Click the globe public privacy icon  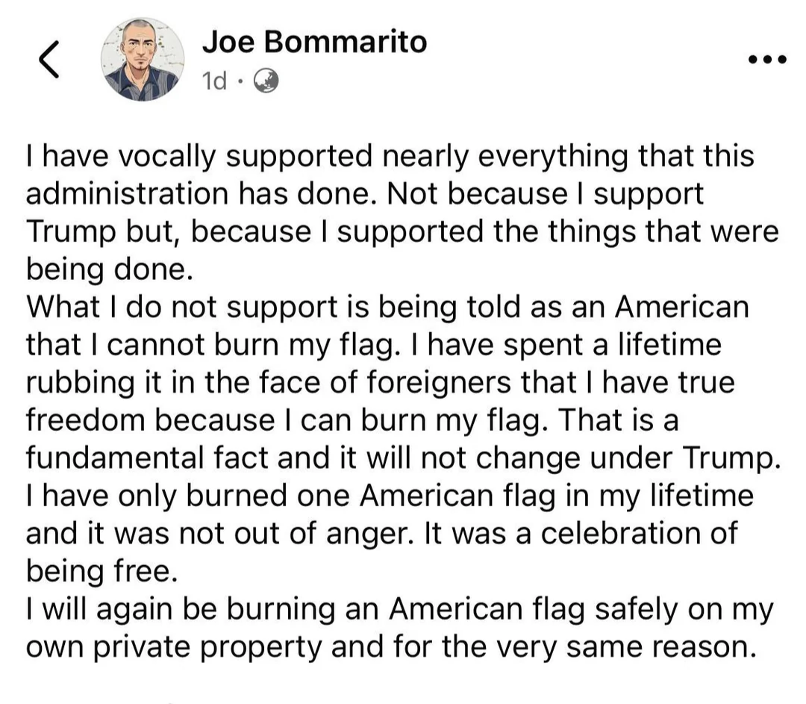[266, 81]
